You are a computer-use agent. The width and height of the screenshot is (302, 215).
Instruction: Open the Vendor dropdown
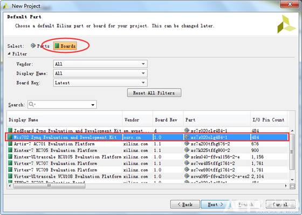coord(100,64)
